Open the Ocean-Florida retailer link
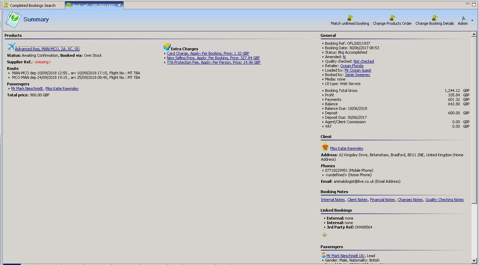The image size is (479, 265). pos(351,66)
